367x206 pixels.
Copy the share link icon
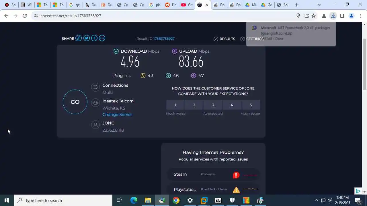[x=79, y=38]
